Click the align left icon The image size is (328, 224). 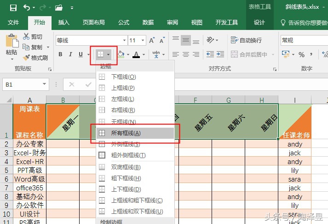pos(176,54)
